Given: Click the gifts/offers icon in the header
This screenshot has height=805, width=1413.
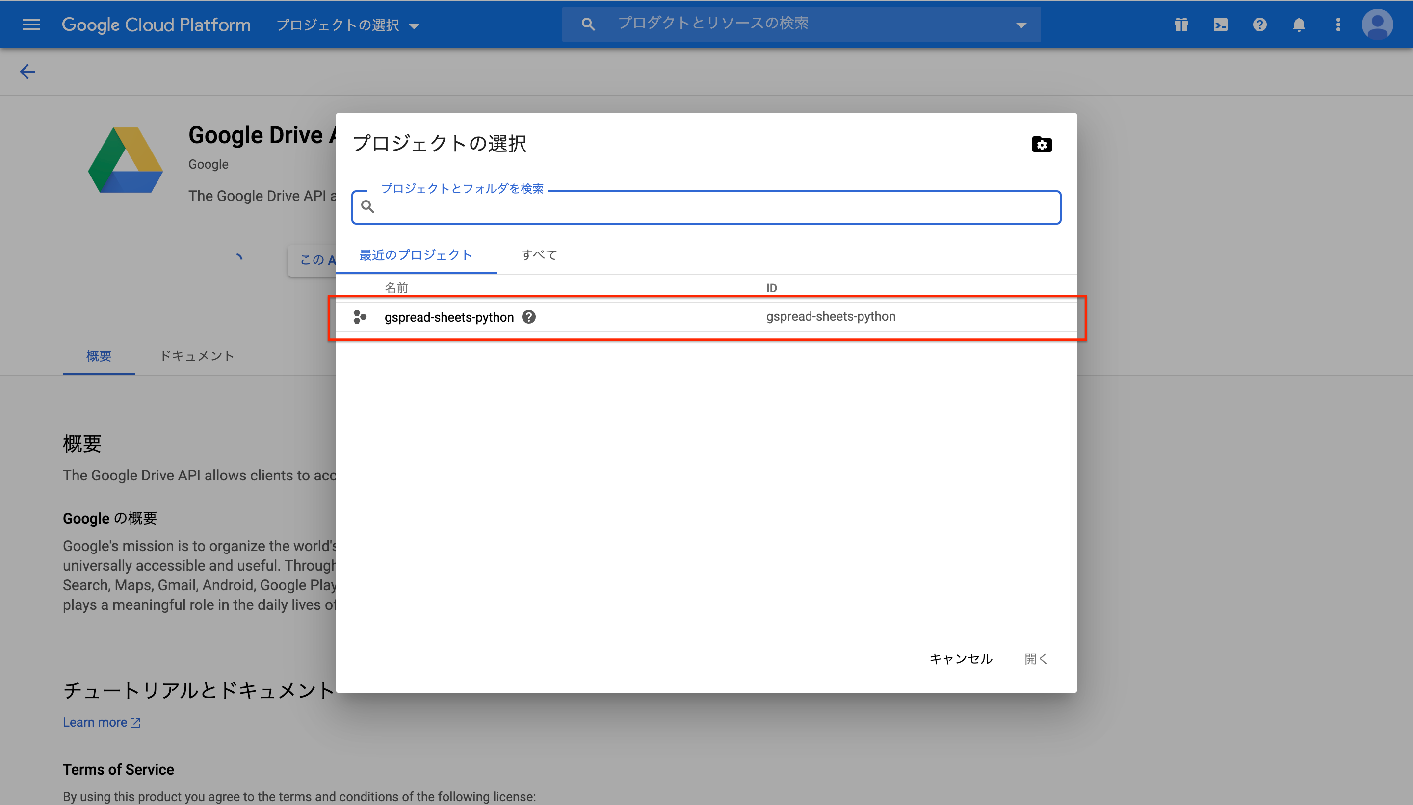Looking at the screenshot, I should click(x=1181, y=24).
